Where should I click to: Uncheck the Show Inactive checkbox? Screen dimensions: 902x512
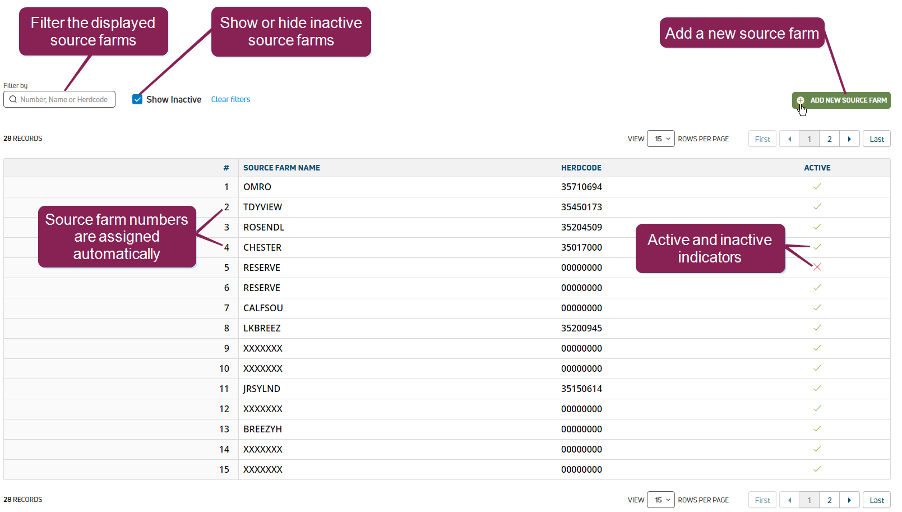pos(137,99)
